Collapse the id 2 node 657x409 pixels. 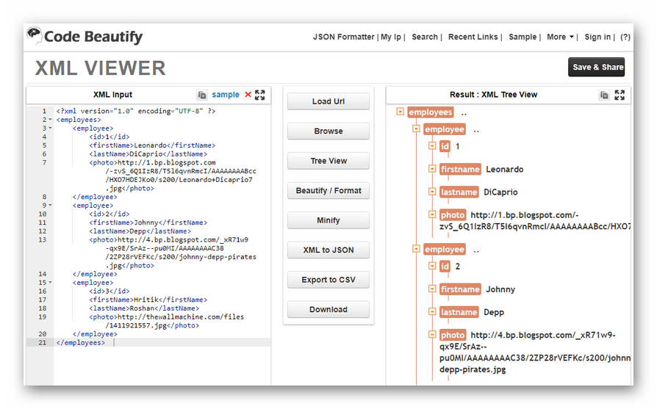(x=432, y=266)
